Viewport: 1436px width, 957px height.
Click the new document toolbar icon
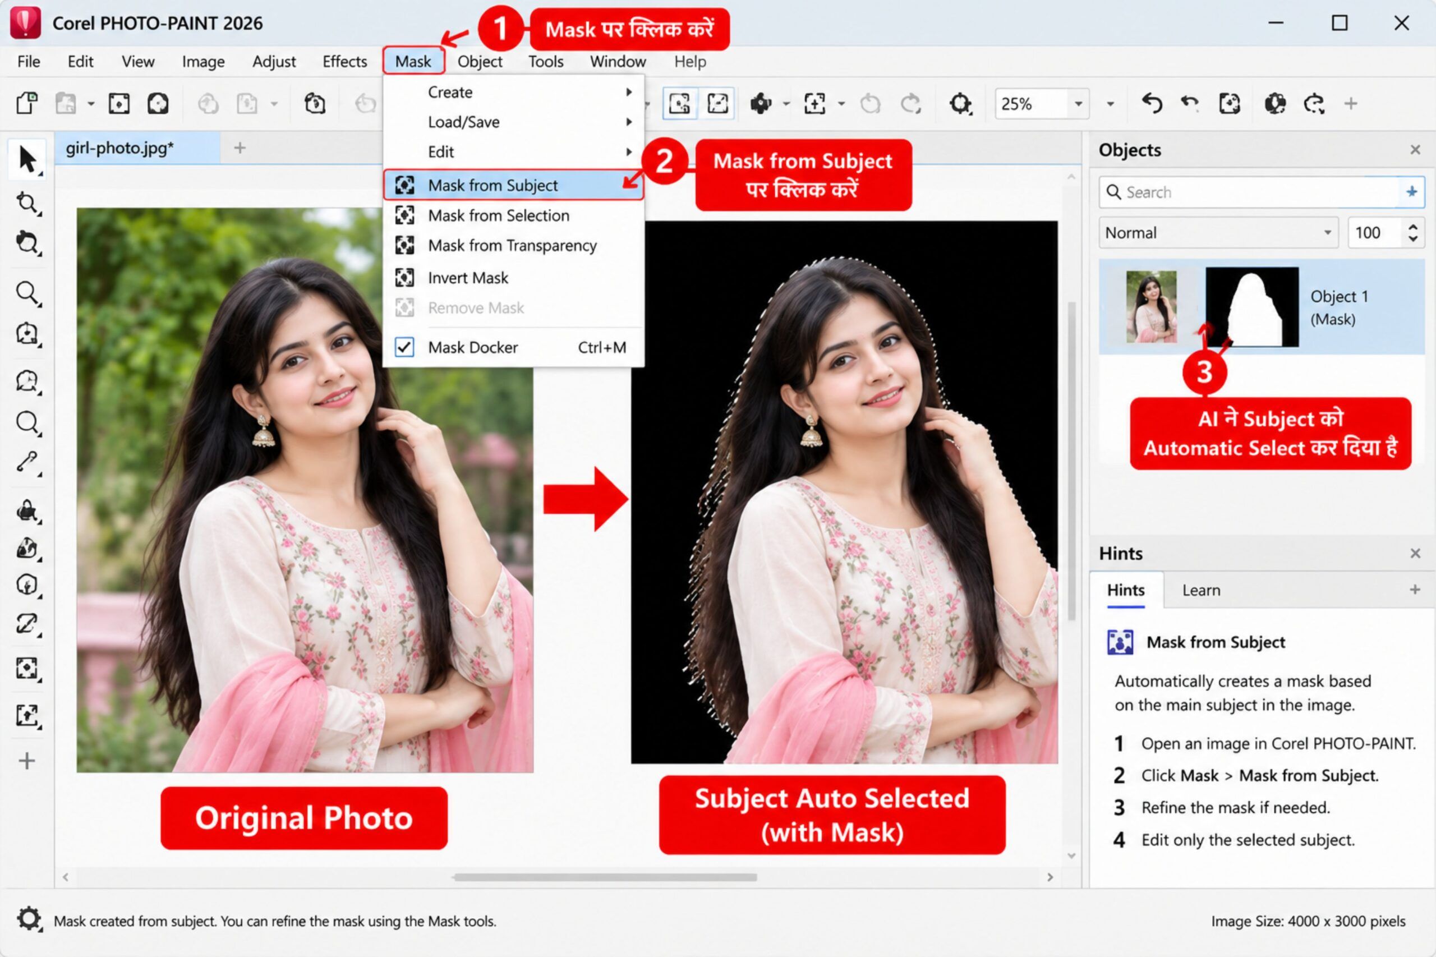[x=27, y=103]
